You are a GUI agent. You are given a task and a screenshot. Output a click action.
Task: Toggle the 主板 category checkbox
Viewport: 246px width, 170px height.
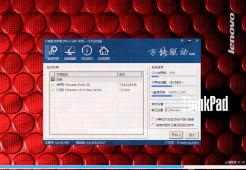click(53, 80)
